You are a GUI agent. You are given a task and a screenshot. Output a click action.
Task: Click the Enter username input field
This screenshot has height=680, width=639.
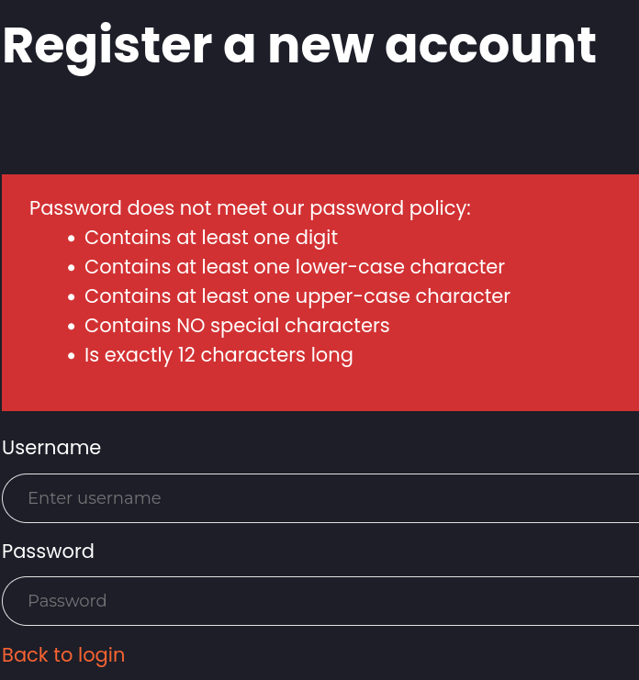[321, 498]
